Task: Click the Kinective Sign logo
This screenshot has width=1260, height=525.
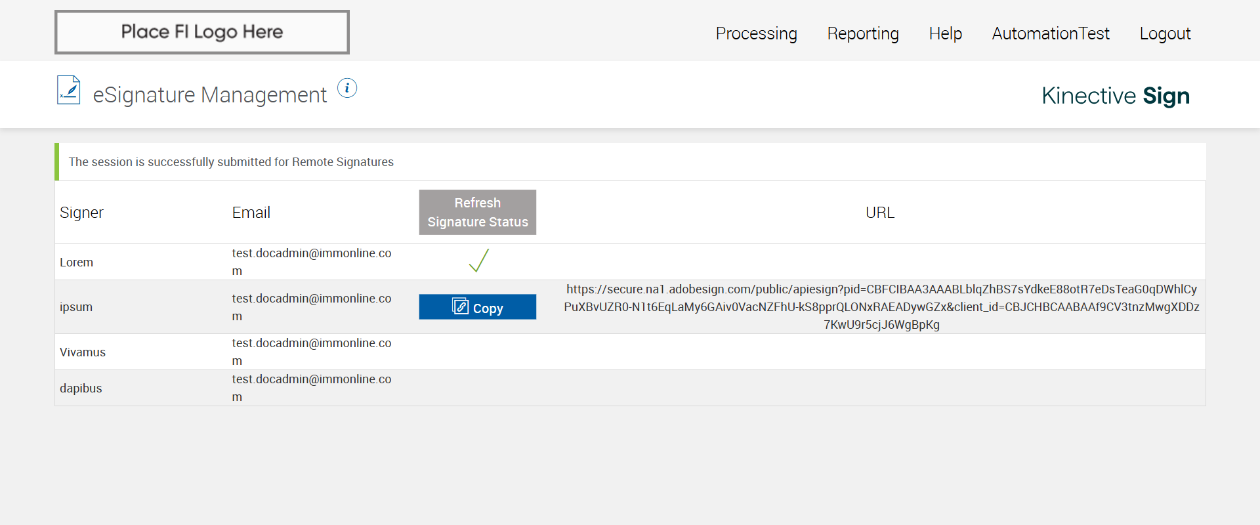Action: click(x=1115, y=96)
